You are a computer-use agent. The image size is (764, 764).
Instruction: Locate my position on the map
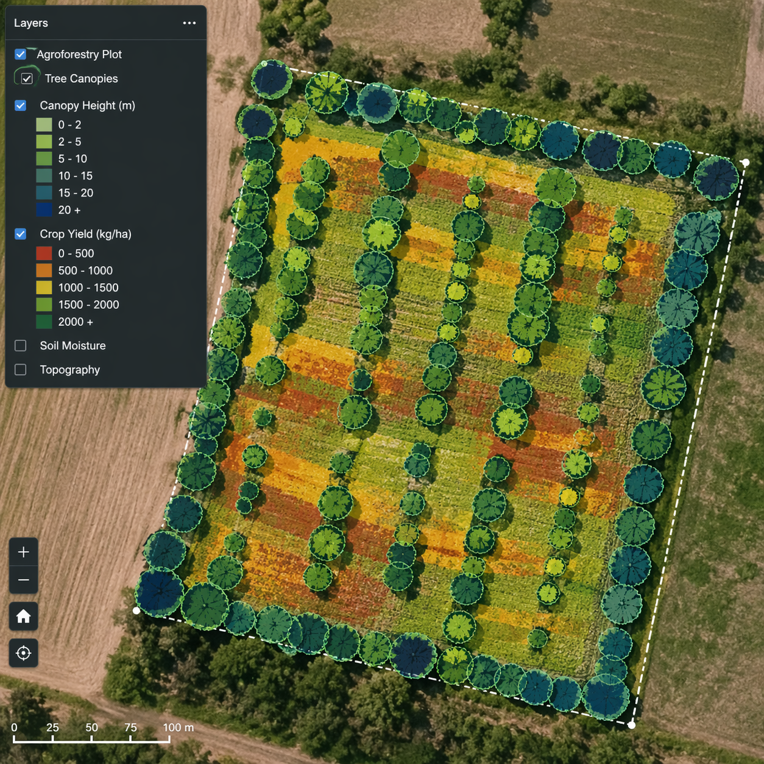tap(24, 653)
